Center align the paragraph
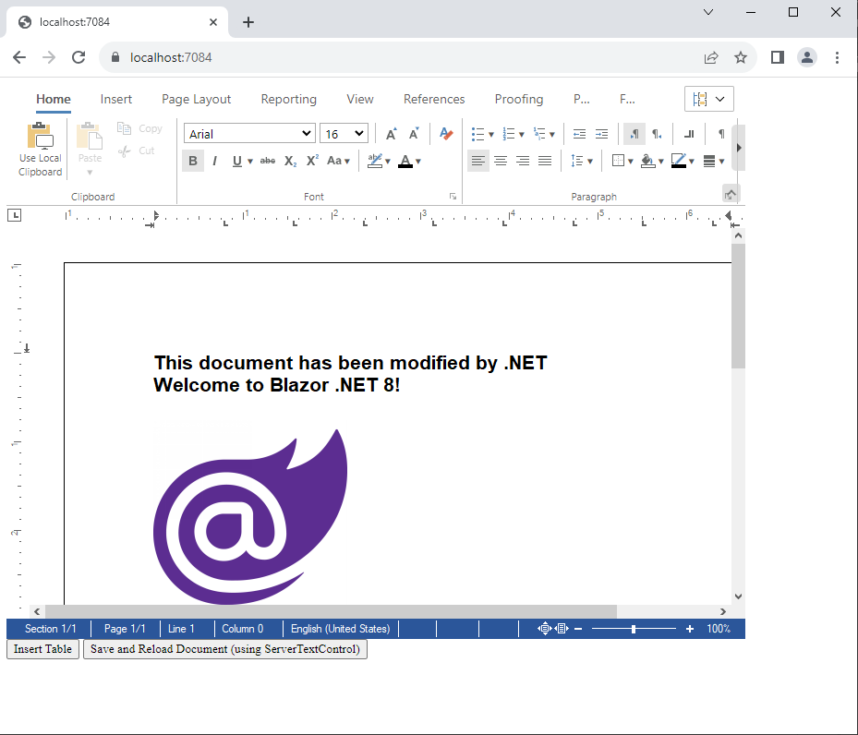 pos(501,161)
